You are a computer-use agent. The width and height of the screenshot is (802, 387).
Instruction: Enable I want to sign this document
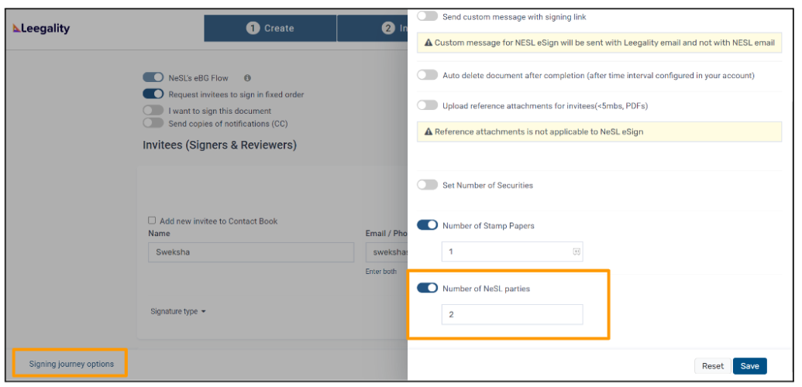point(153,111)
